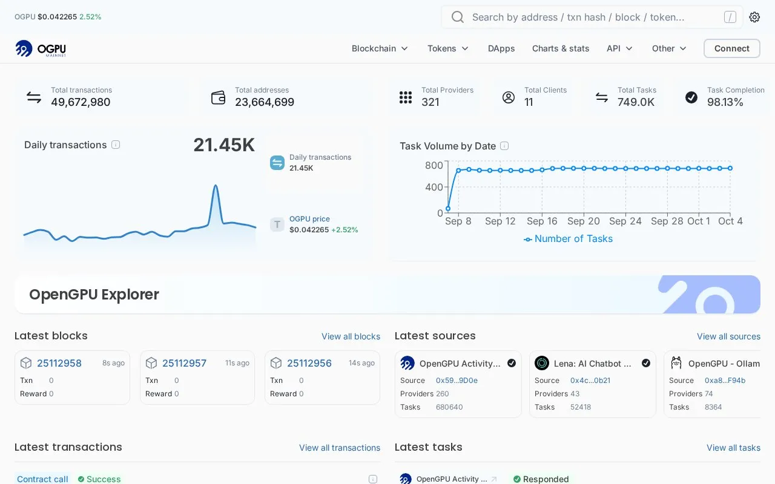
Task: Open View all tasks link
Action: click(733, 448)
